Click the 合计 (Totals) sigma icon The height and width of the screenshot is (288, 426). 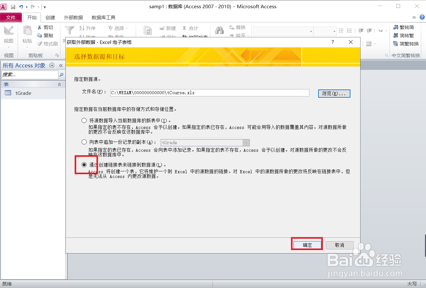pos(184,28)
